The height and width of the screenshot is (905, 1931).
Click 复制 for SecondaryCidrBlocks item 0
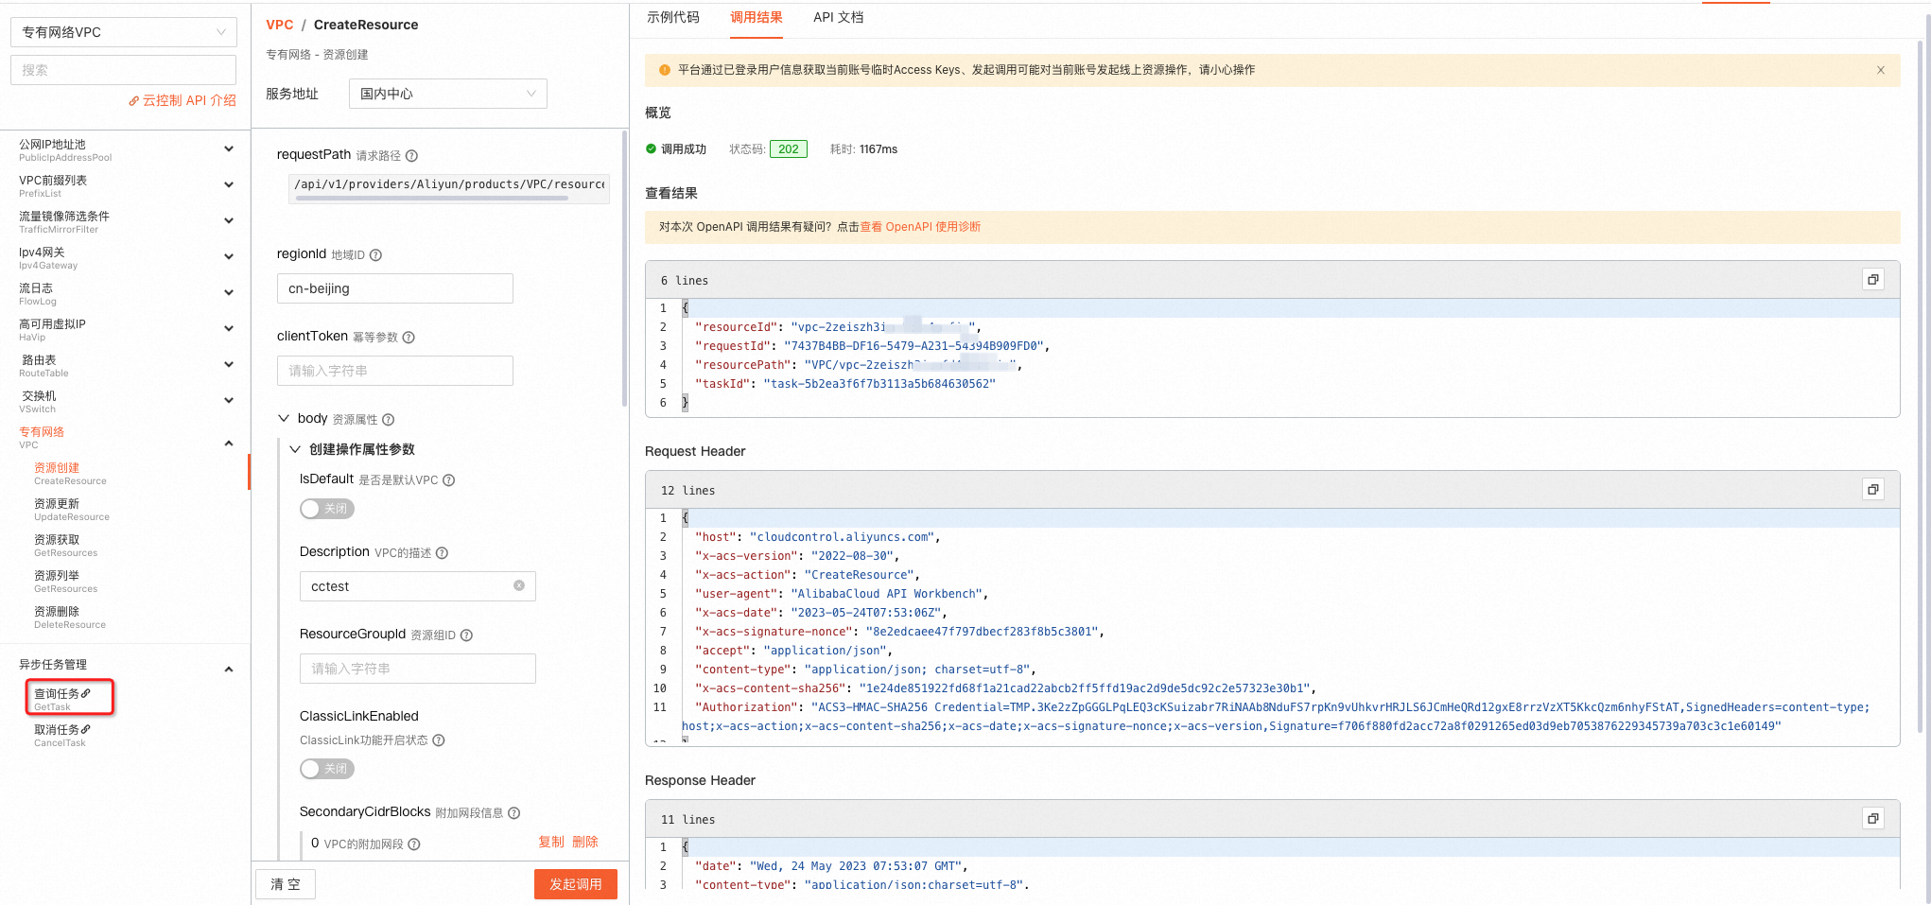pyautogui.click(x=551, y=842)
